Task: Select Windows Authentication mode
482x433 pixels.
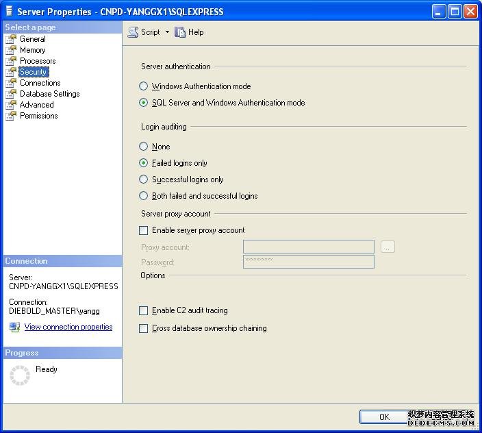Action: pos(144,86)
